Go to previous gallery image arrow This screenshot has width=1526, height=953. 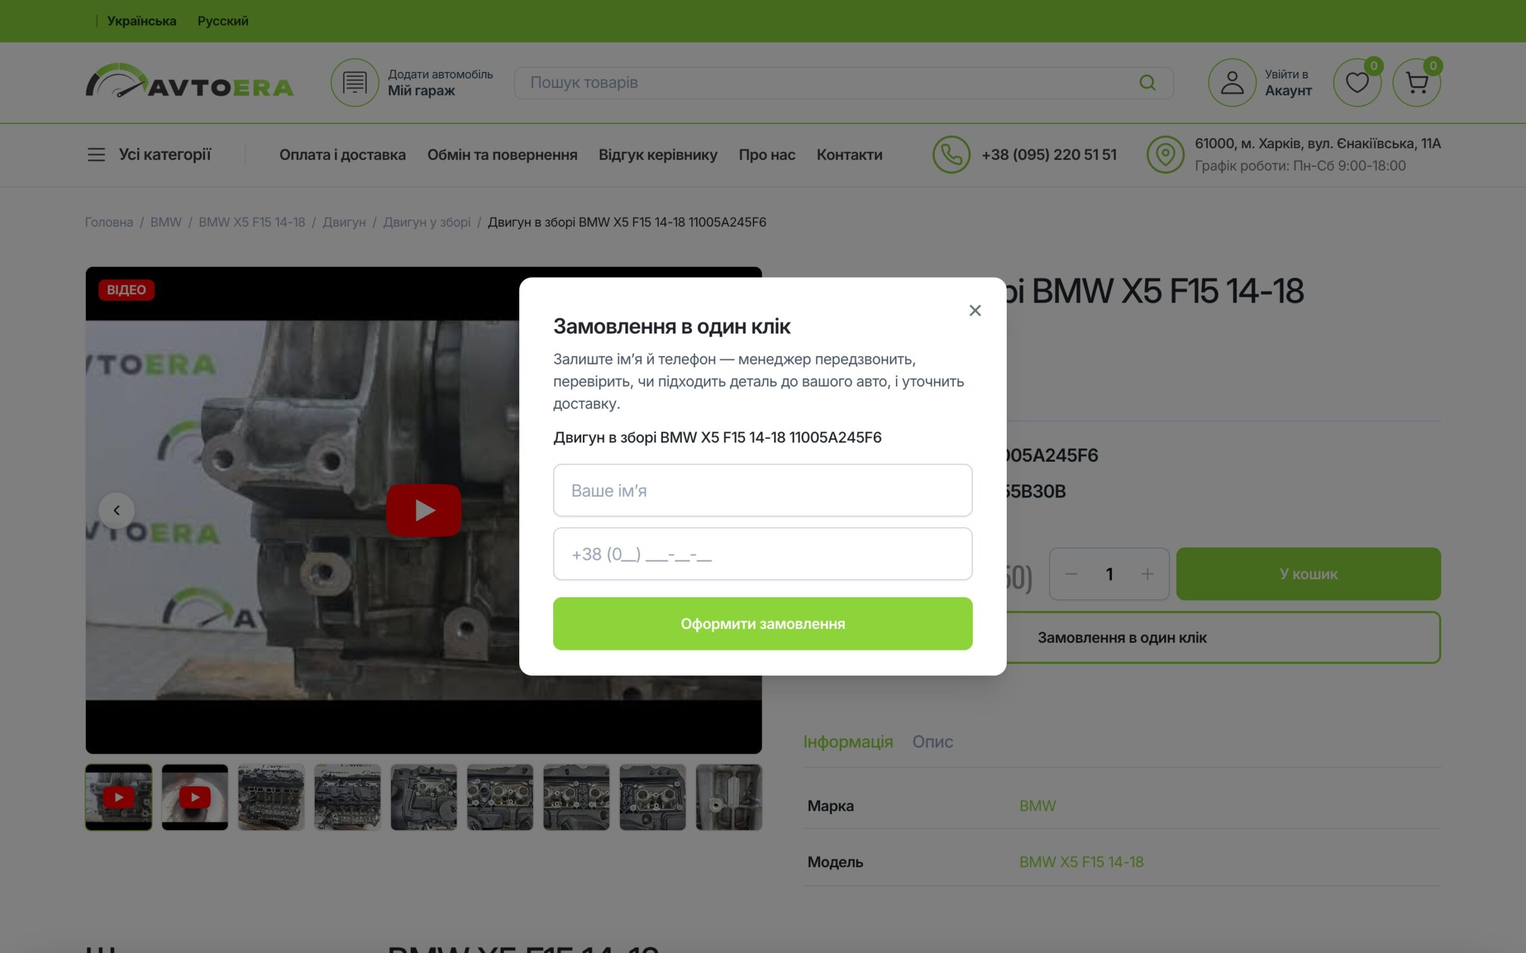117,510
